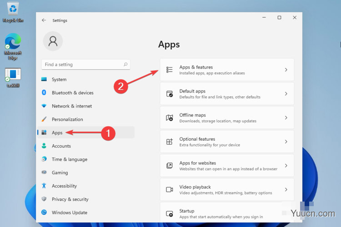Viewport: 341px width, 227px height.
Task: Open Windows Update label
Action: [70, 212]
